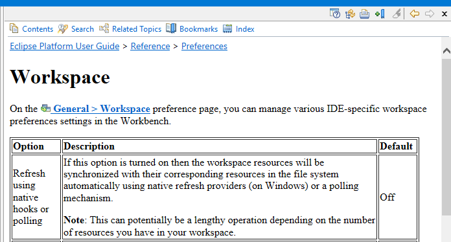
Task: Open the help topic in external window
Action: click(x=335, y=14)
